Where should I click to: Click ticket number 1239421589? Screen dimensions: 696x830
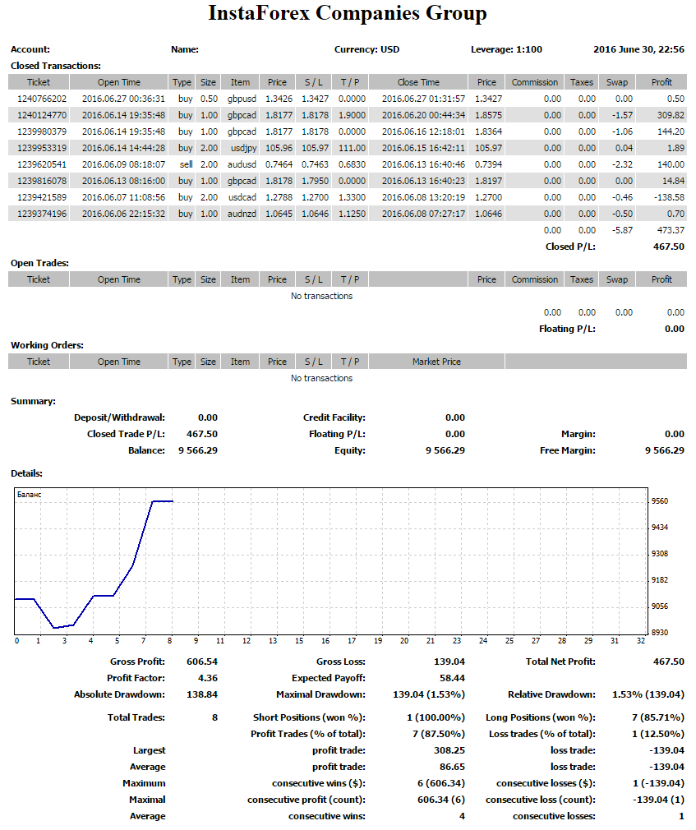tap(42, 197)
